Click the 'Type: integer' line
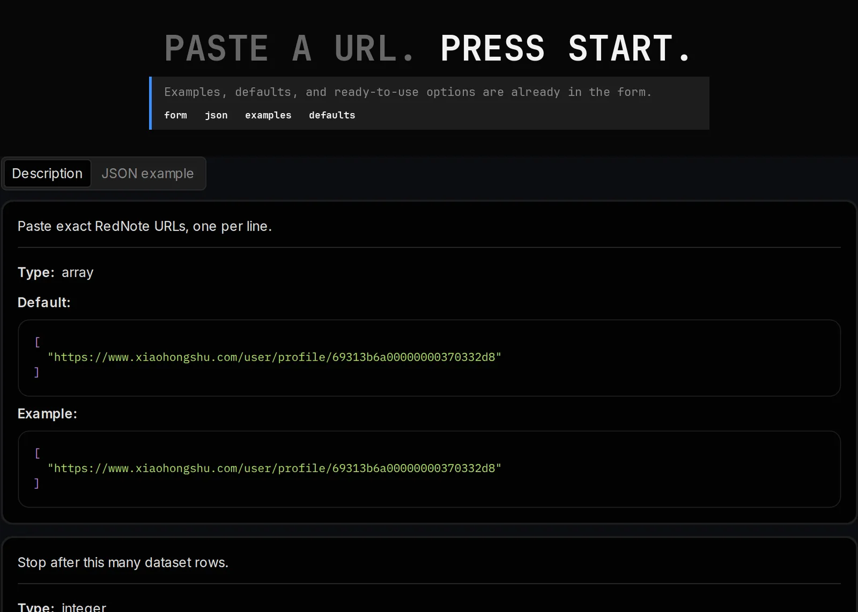The height and width of the screenshot is (612, 858). point(62,607)
